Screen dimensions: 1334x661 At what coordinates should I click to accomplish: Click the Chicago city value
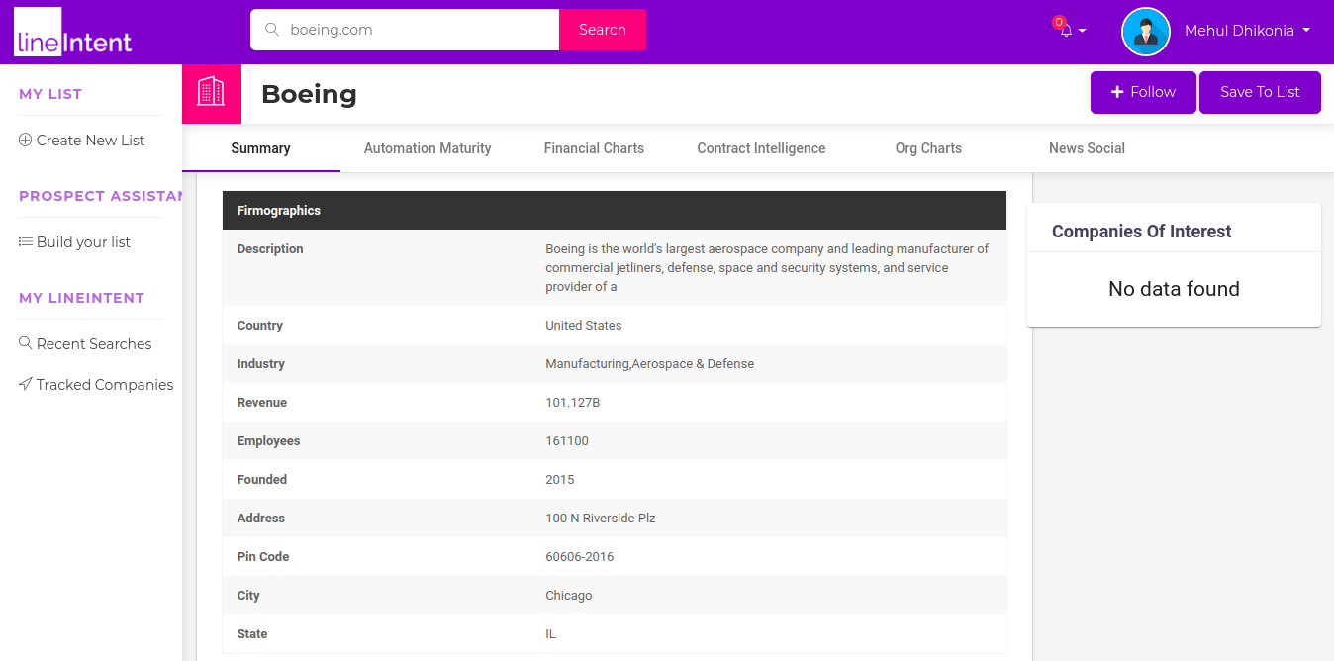[x=569, y=595]
